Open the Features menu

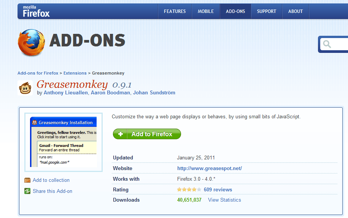175,11
